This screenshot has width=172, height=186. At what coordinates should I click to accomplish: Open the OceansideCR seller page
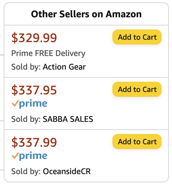pyautogui.click(x=67, y=171)
